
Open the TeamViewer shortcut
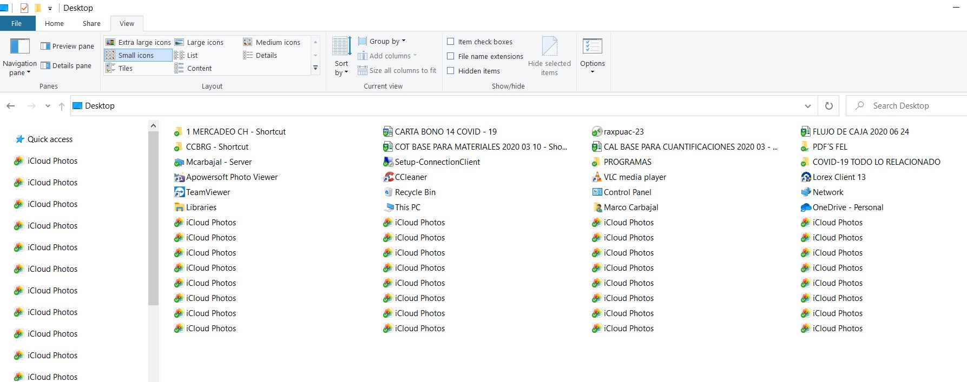(202, 192)
